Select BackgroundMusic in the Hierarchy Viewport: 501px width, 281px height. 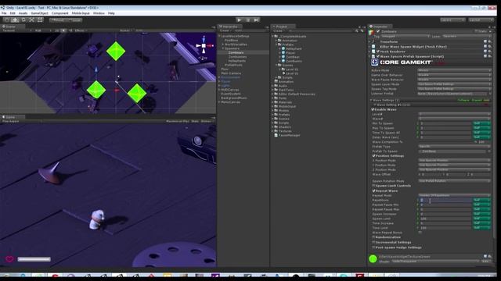click(x=234, y=98)
